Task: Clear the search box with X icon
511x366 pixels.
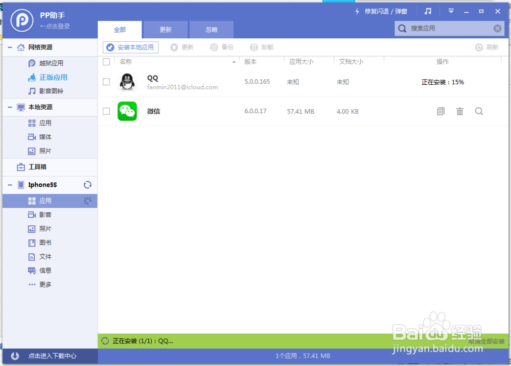Action: click(497, 28)
